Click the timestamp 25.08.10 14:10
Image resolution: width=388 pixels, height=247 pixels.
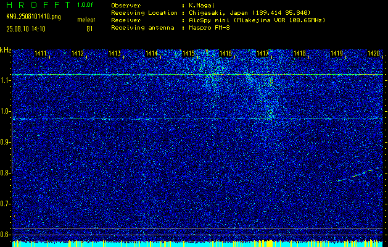coord(26,29)
